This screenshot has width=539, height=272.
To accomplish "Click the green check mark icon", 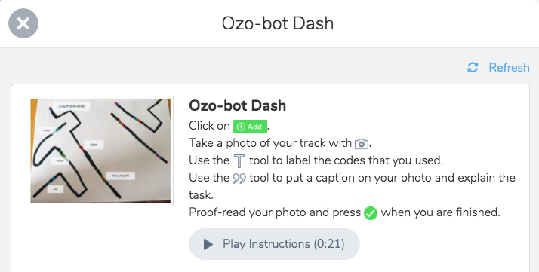I will 371,213.
